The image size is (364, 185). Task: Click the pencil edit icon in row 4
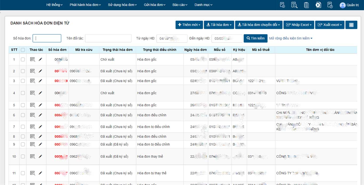pyautogui.click(x=41, y=93)
